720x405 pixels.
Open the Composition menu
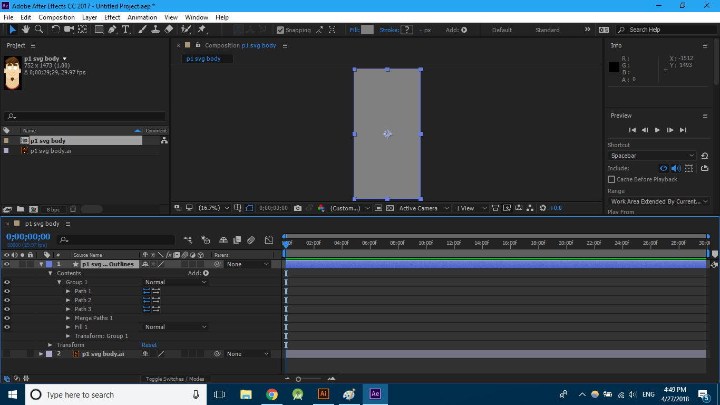tap(56, 17)
